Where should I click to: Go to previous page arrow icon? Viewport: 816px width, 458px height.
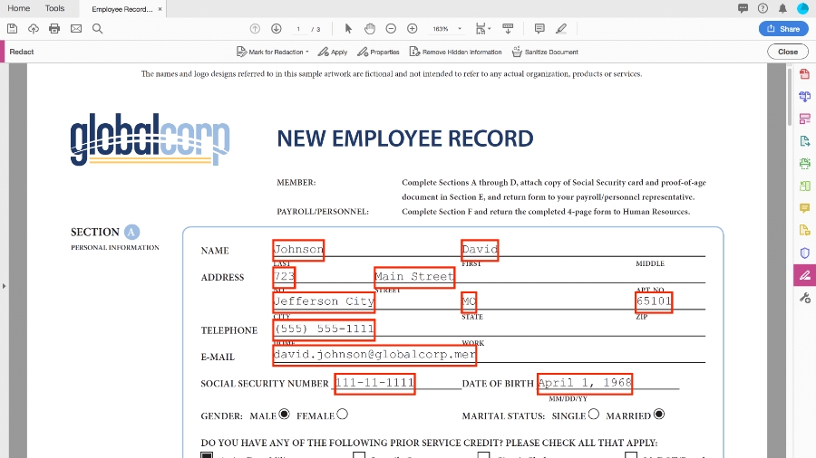255,29
